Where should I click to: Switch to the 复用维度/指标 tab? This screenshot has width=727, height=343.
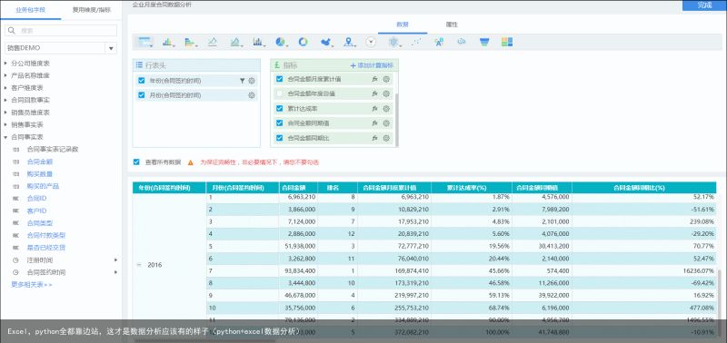point(92,10)
